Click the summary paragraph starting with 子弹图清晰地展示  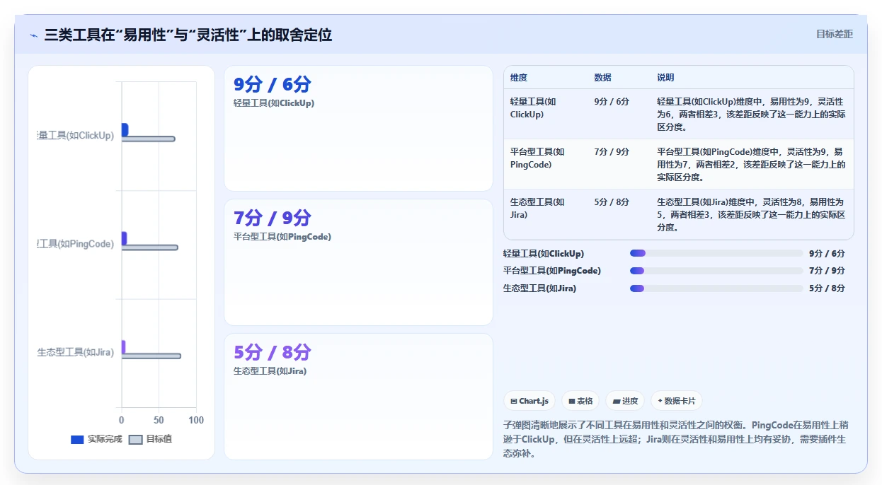pyautogui.click(x=676, y=439)
